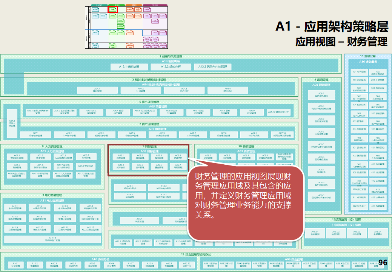392x272 pixels.
Task: Click the A14.6 box
Action: [130, 196]
